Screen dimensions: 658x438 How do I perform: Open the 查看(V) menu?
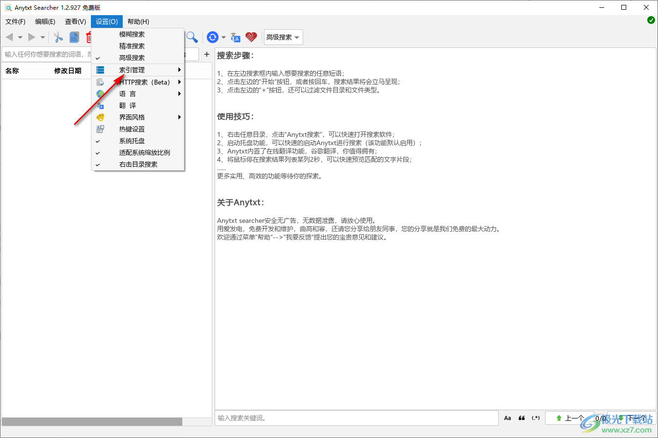(75, 22)
